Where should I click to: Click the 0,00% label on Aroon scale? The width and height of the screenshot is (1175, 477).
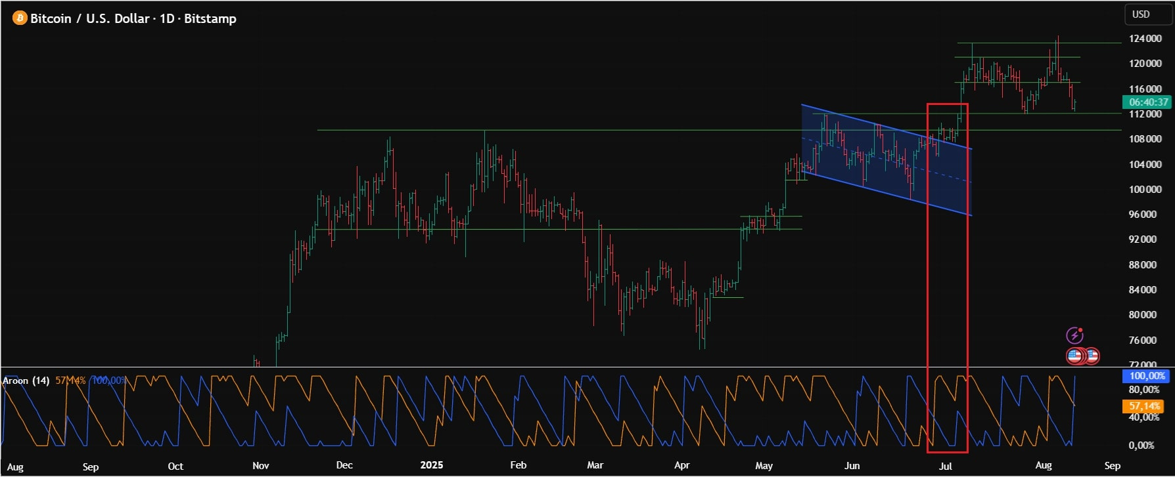point(1141,446)
